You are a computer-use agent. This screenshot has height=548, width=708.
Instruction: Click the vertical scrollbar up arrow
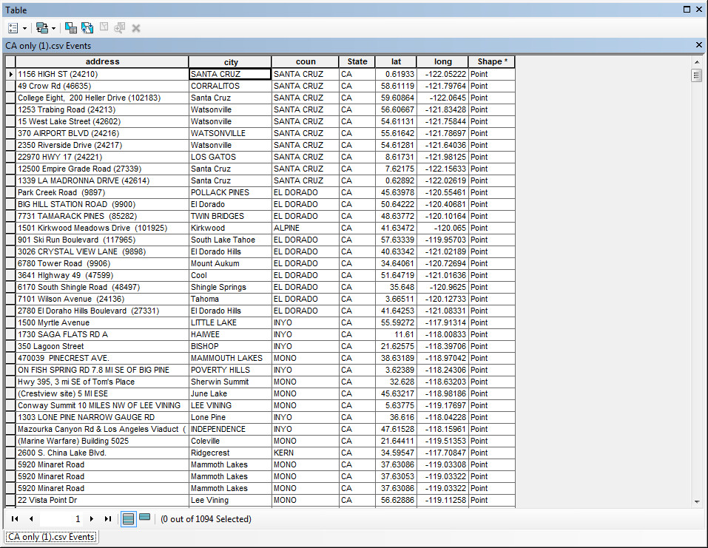pos(697,62)
